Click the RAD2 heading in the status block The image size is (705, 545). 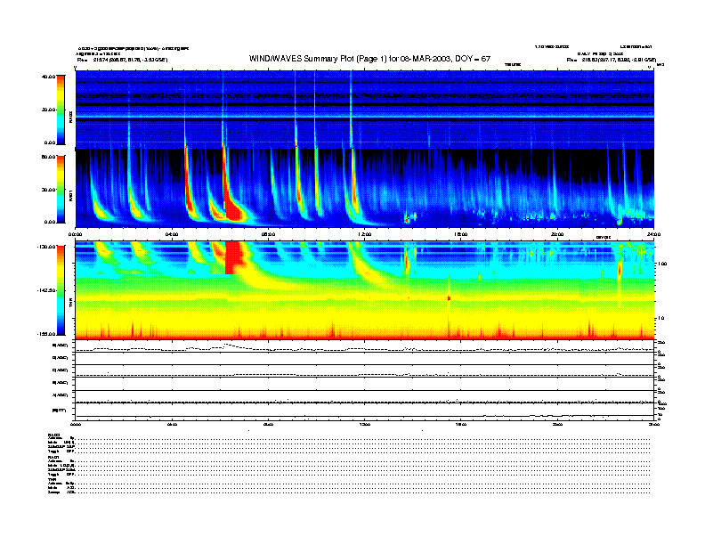(54, 435)
